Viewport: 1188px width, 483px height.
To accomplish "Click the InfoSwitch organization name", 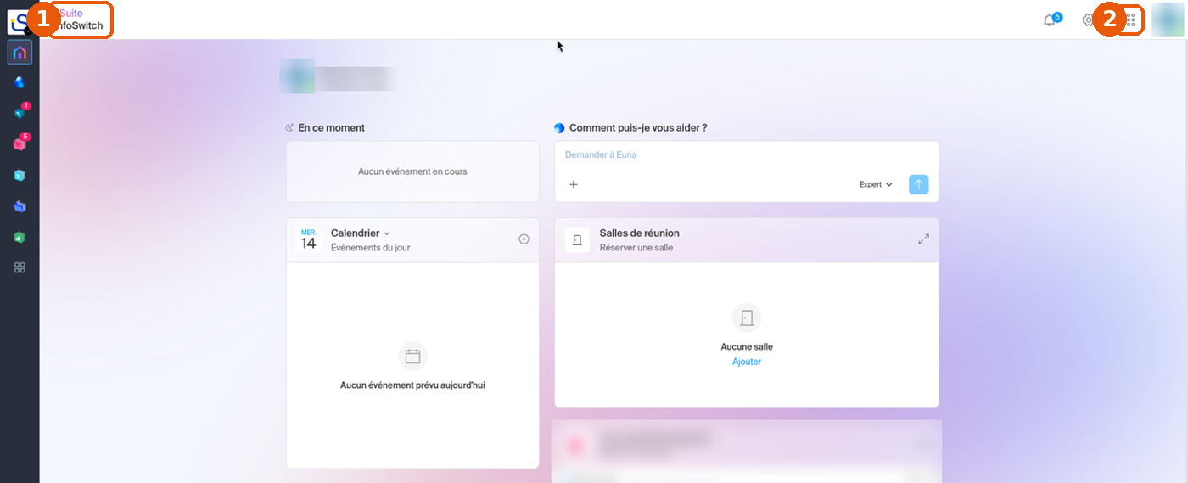I will coord(79,25).
